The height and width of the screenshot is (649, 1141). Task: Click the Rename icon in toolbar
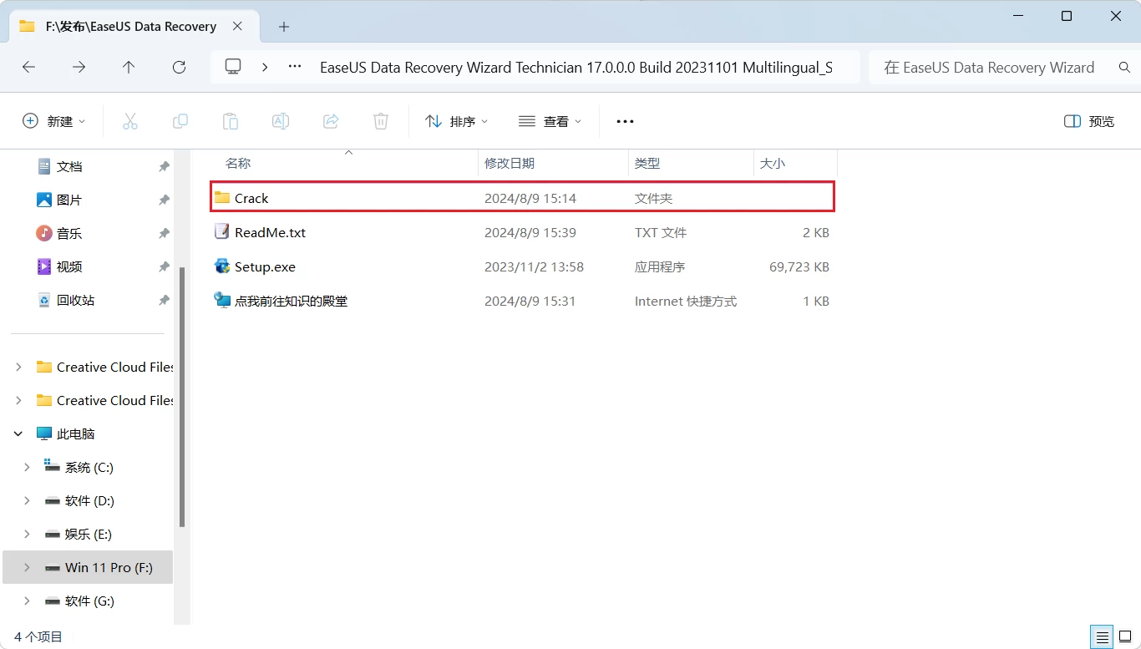(281, 121)
